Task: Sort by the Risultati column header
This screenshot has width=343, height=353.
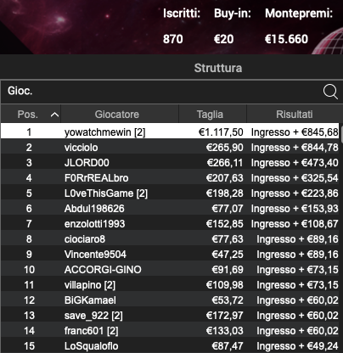Action: point(293,115)
